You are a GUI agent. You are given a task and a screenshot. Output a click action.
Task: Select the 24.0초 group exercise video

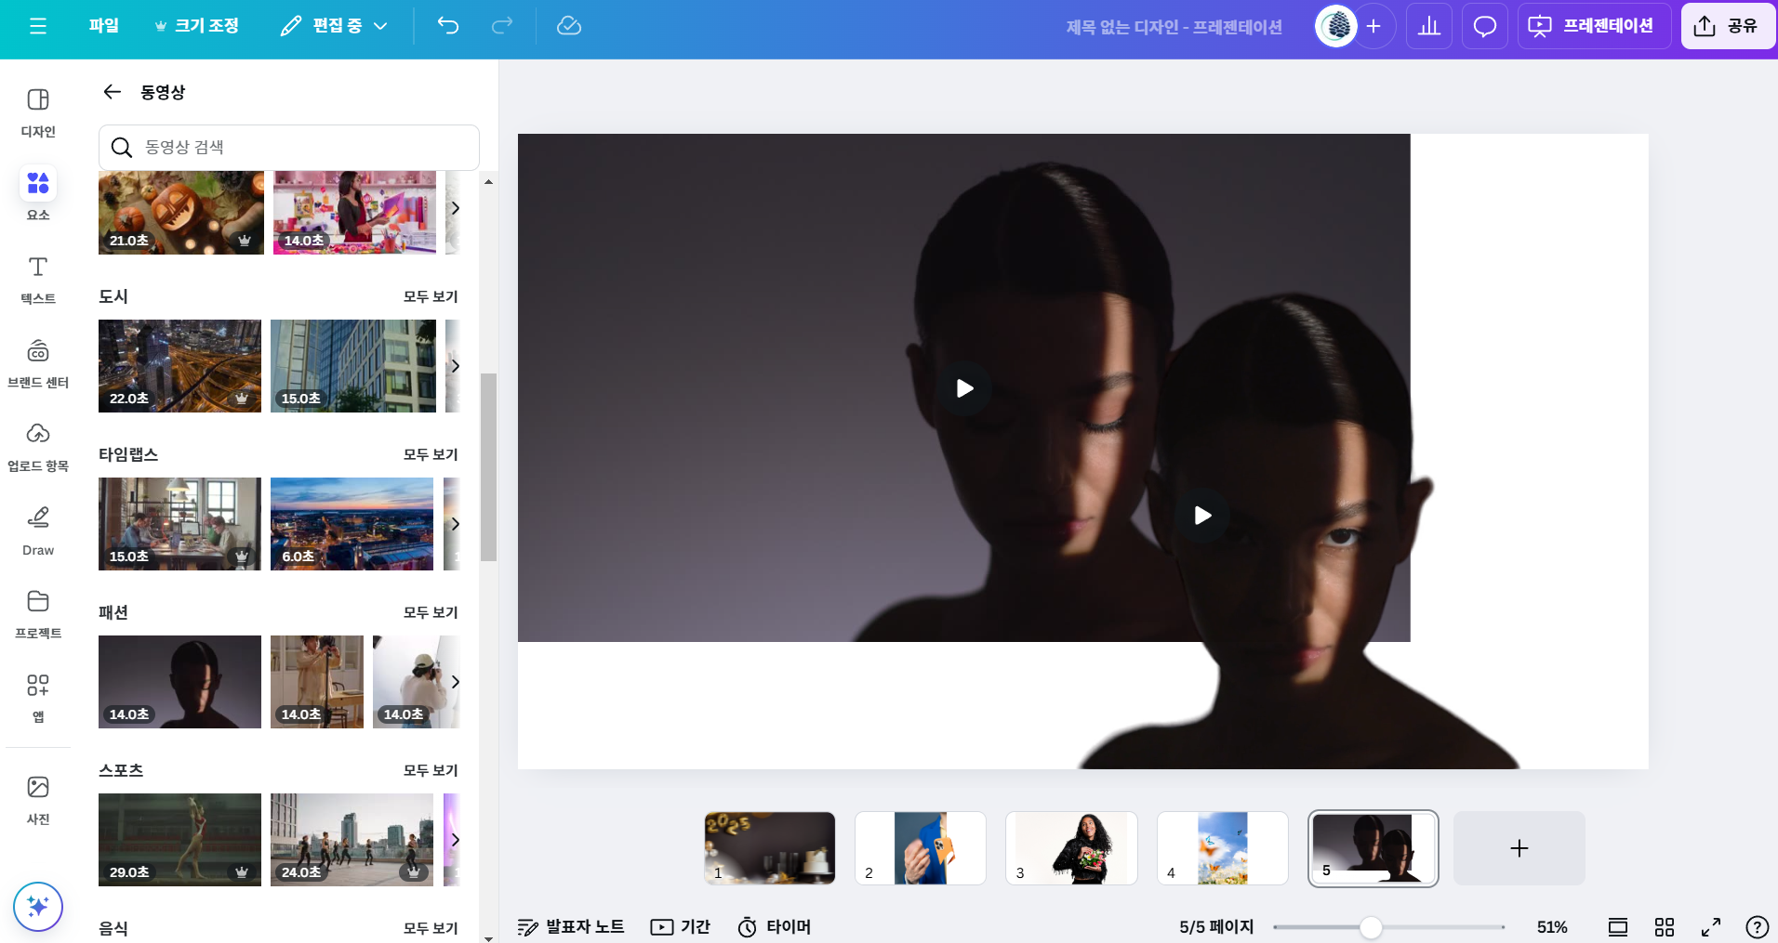(352, 840)
